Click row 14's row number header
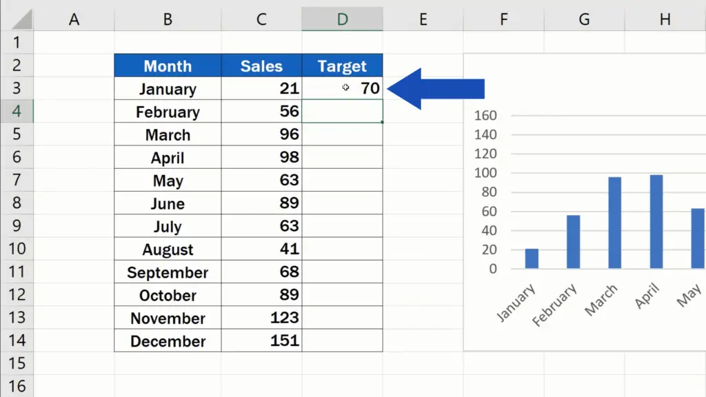 tap(17, 340)
